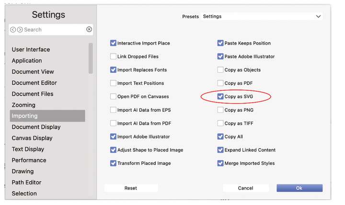The width and height of the screenshot is (345, 205).
Task: Open the User Interface settings category
Action: pyautogui.click(x=31, y=50)
